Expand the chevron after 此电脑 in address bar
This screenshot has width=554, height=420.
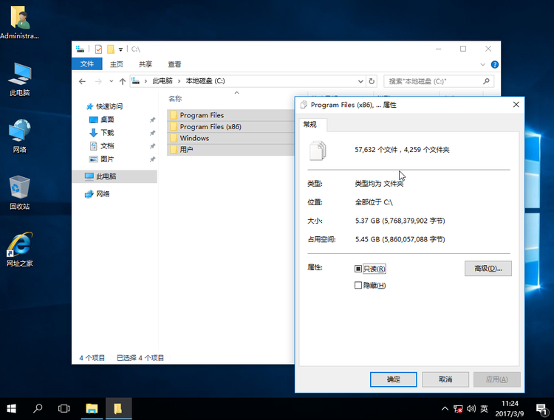[179, 81]
